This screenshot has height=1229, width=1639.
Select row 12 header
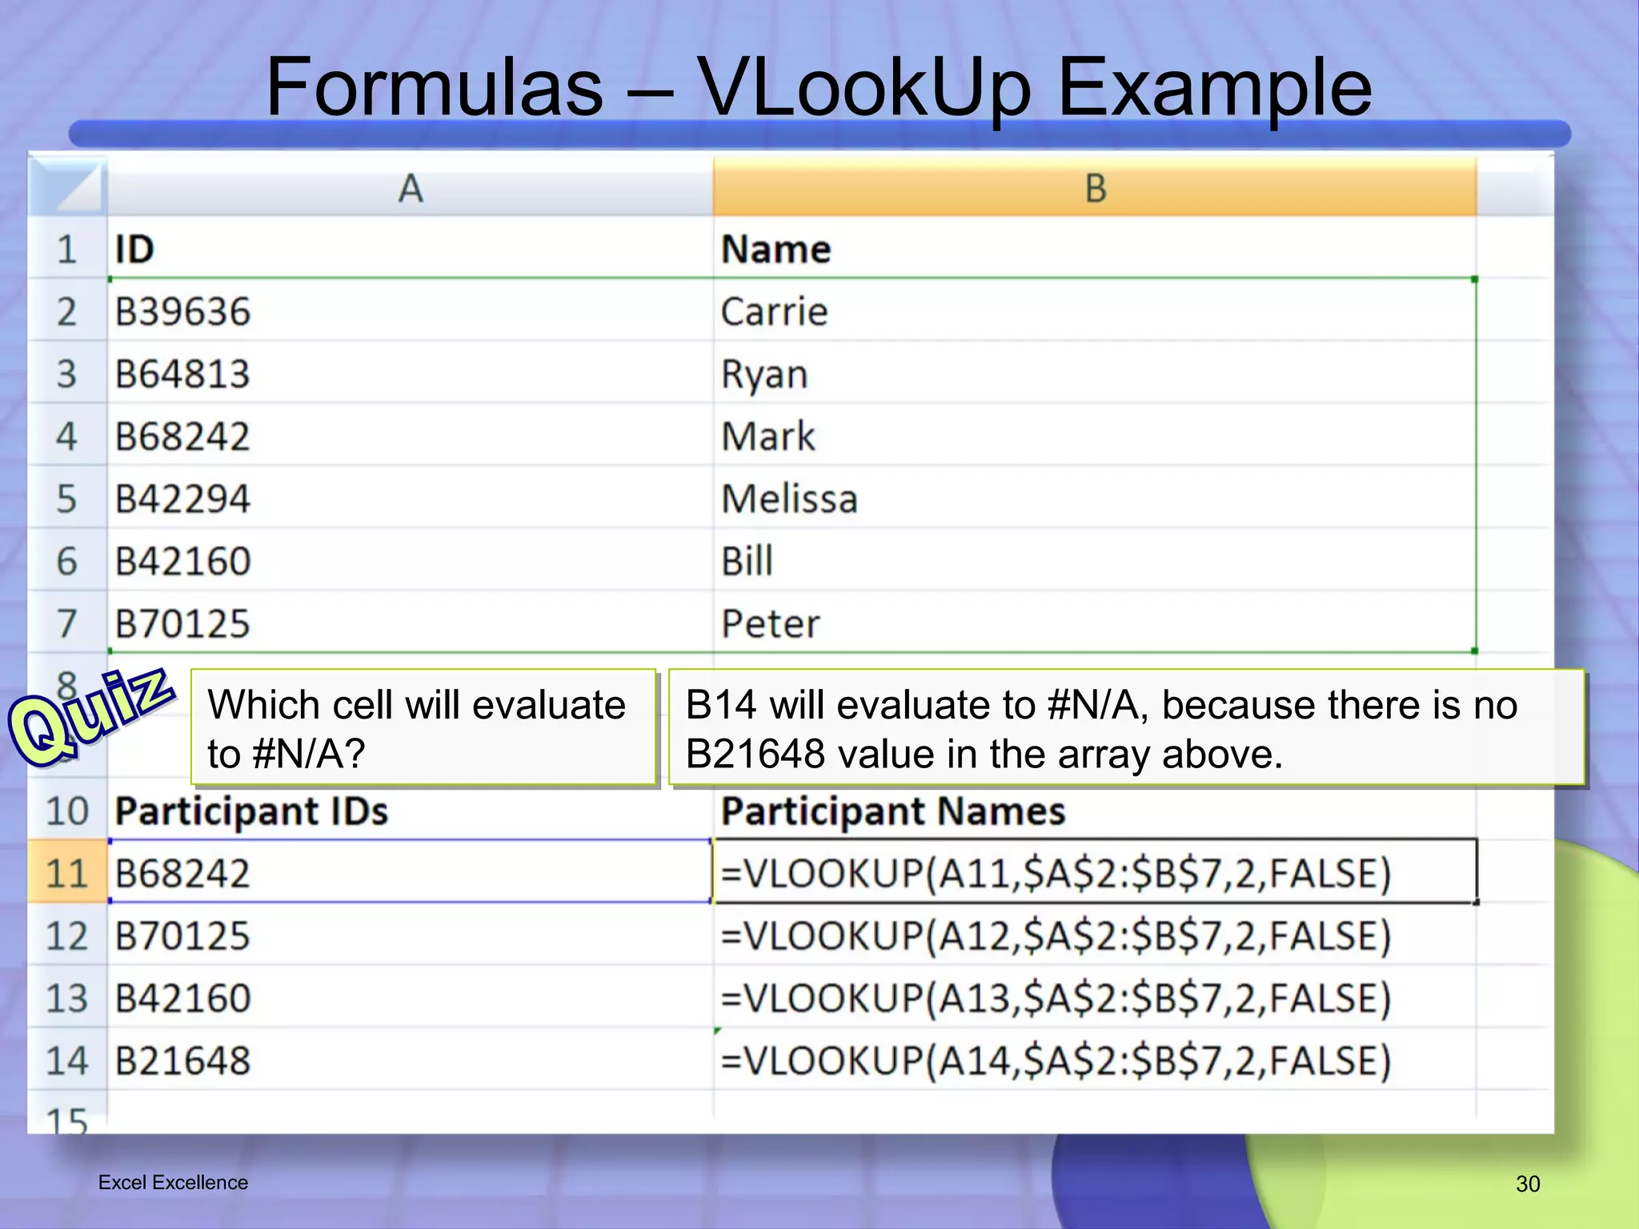coord(67,935)
